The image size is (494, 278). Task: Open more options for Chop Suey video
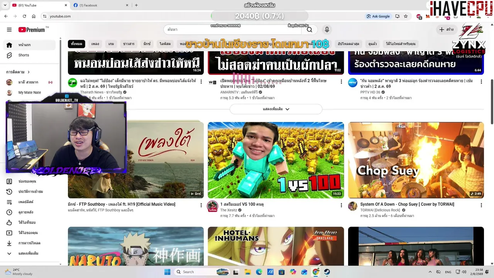coord(481,205)
